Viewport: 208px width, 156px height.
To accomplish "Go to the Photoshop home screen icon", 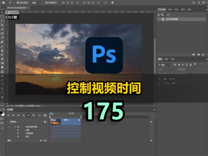I will pos(4,2).
